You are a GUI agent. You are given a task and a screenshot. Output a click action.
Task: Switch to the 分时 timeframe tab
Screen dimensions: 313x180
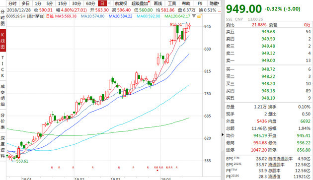pos(12,3)
